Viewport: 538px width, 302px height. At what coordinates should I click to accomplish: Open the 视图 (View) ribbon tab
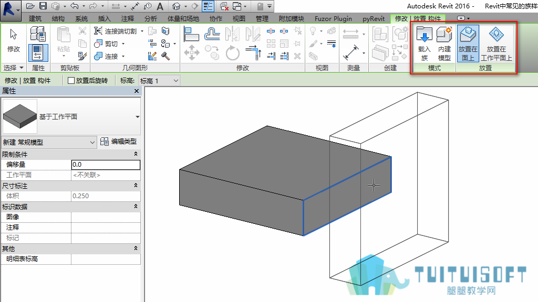pos(239,18)
